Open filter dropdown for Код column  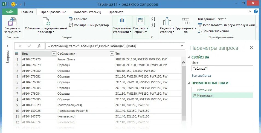tap(54, 54)
